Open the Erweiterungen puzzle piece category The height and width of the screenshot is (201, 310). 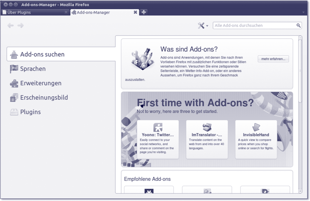41,83
